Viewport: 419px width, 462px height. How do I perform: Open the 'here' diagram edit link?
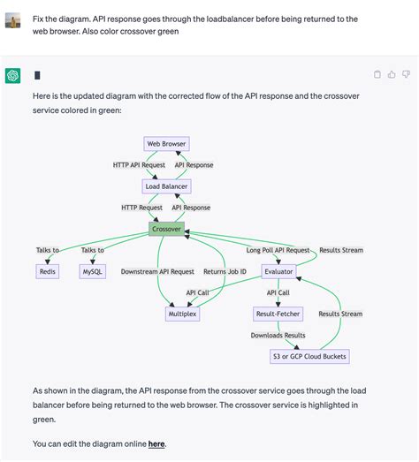pos(156,443)
